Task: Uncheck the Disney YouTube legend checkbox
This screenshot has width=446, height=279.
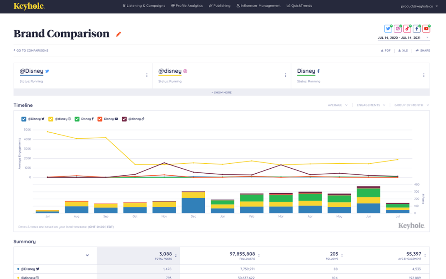Action: pyautogui.click(x=100, y=119)
